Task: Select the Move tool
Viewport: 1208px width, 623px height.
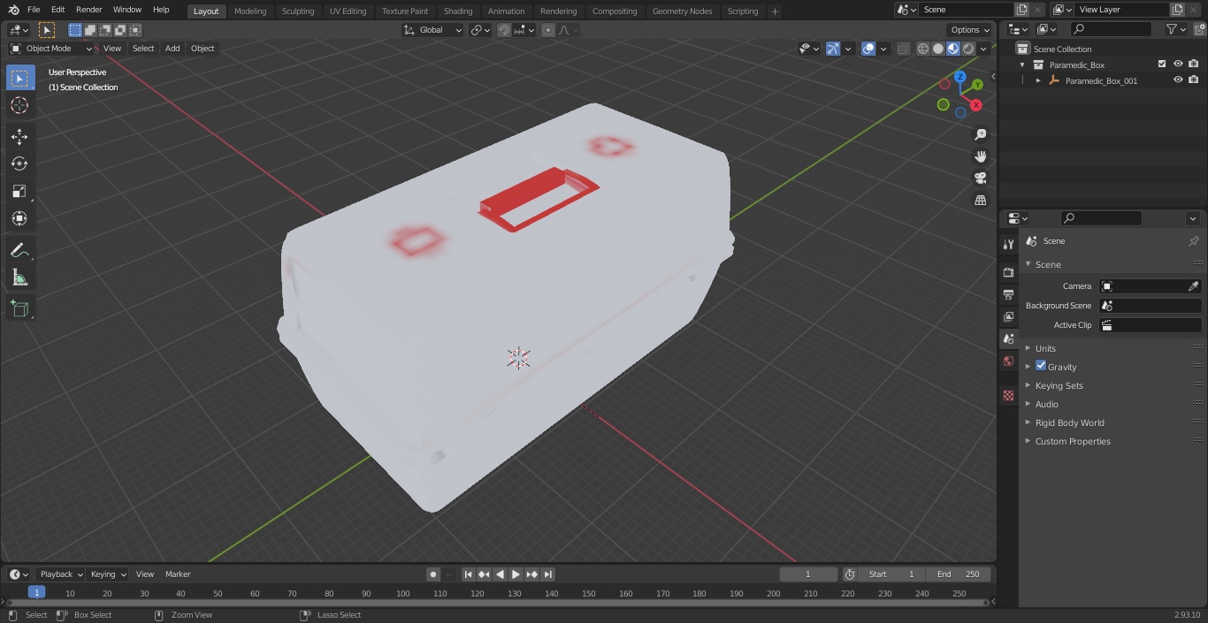Action: point(19,136)
